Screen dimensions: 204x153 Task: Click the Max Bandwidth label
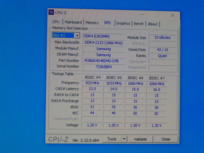tap(67, 42)
